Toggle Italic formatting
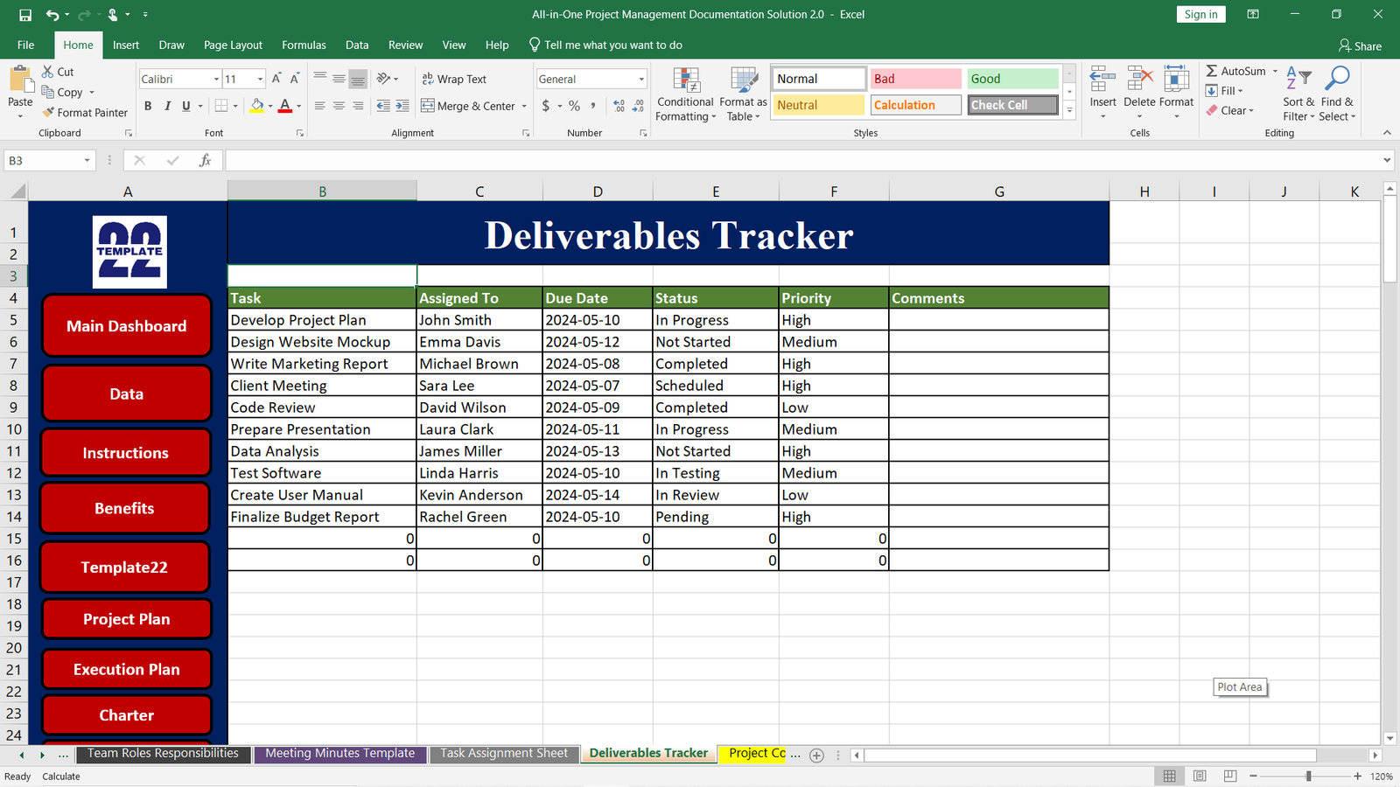The image size is (1400, 787). [167, 106]
